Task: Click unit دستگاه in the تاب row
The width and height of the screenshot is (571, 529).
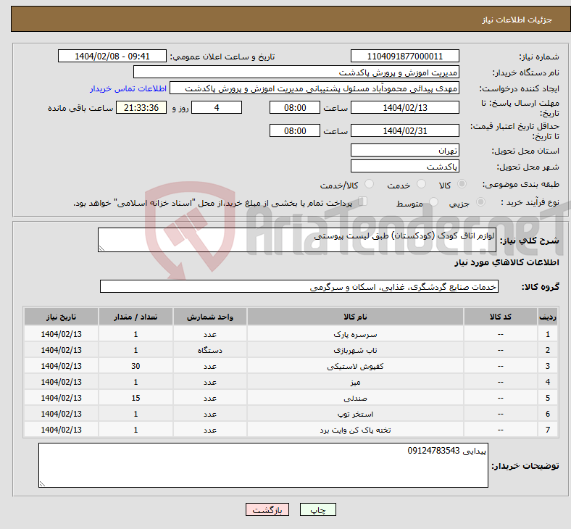Action: [x=210, y=350]
